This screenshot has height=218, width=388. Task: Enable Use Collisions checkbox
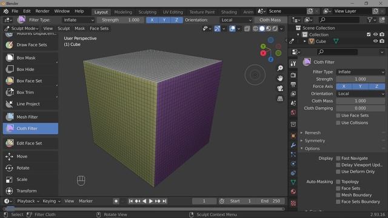point(338,123)
